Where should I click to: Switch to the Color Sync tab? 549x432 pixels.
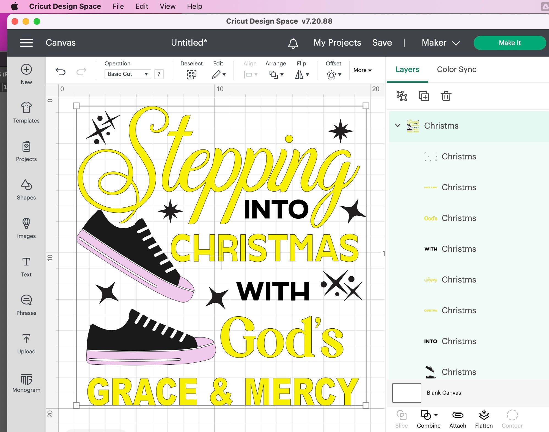coord(456,69)
